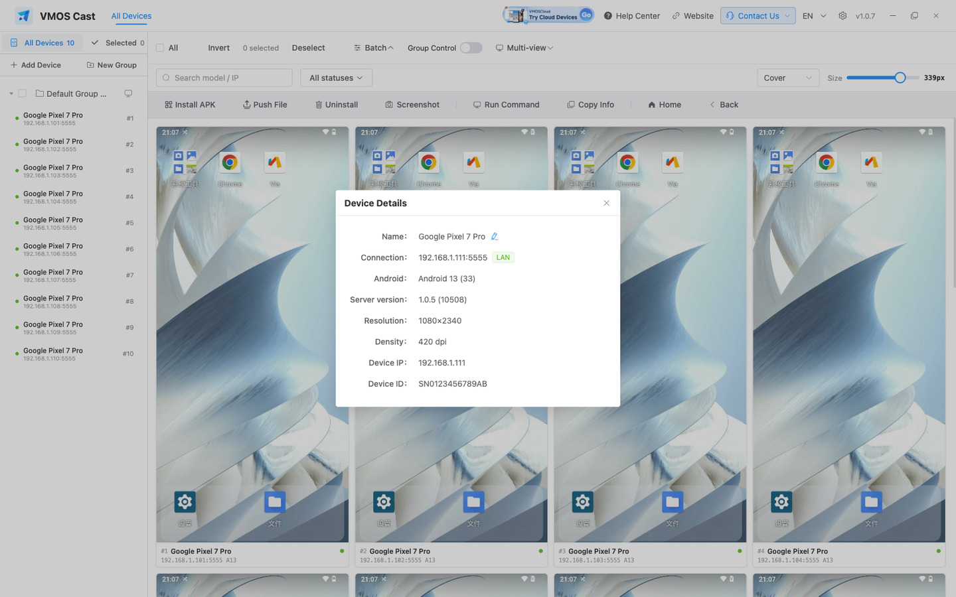Click the edit pencil icon beside device name
This screenshot has width=956, height=597.
pyautogui.click(x=495, y=236)
